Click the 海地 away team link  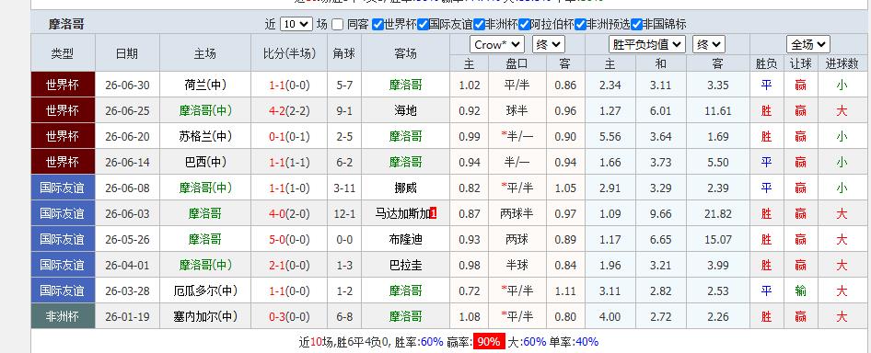(405, 111)
